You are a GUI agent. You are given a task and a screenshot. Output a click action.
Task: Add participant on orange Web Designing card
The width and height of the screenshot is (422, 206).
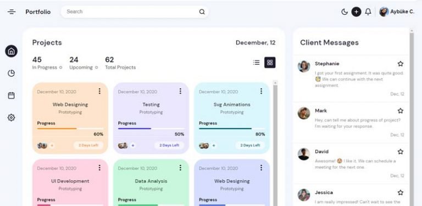point(52,145)
